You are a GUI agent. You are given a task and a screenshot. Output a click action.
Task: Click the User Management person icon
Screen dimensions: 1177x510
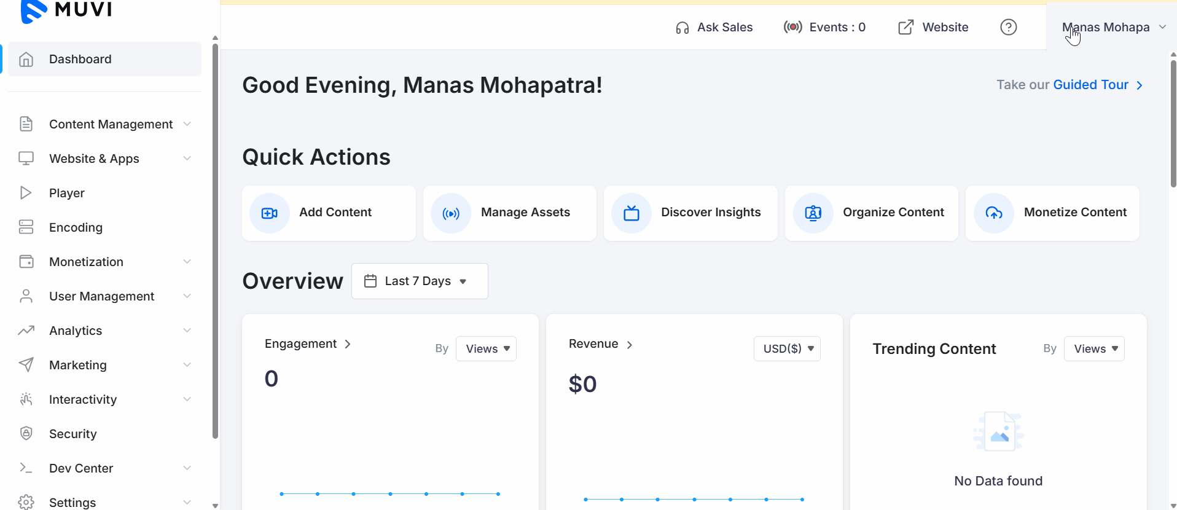coord(26,296)
